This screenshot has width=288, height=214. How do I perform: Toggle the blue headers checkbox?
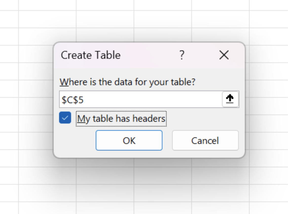(65, 118)
